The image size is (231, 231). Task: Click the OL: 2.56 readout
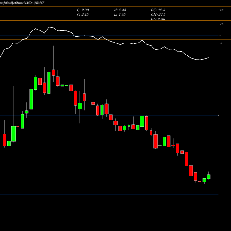(x=158, y=19)
